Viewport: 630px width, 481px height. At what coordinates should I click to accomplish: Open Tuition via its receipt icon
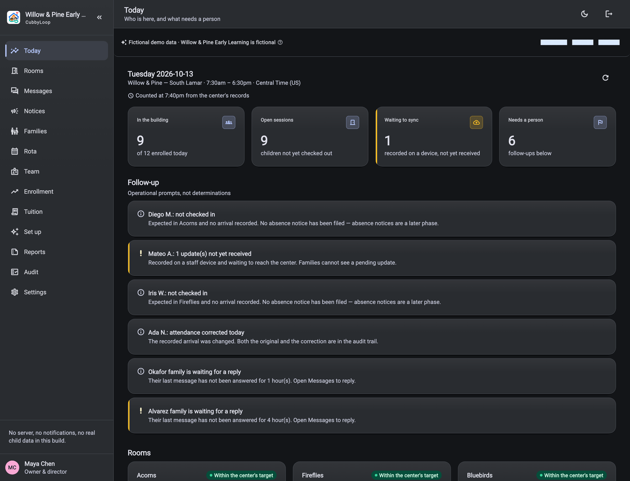pyautogui.click(x=15, y=212)
